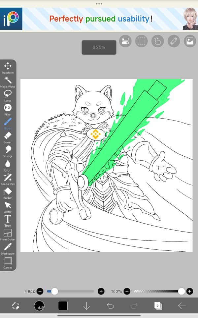
Task: Click the opacity slider
Action: (159, 291)
